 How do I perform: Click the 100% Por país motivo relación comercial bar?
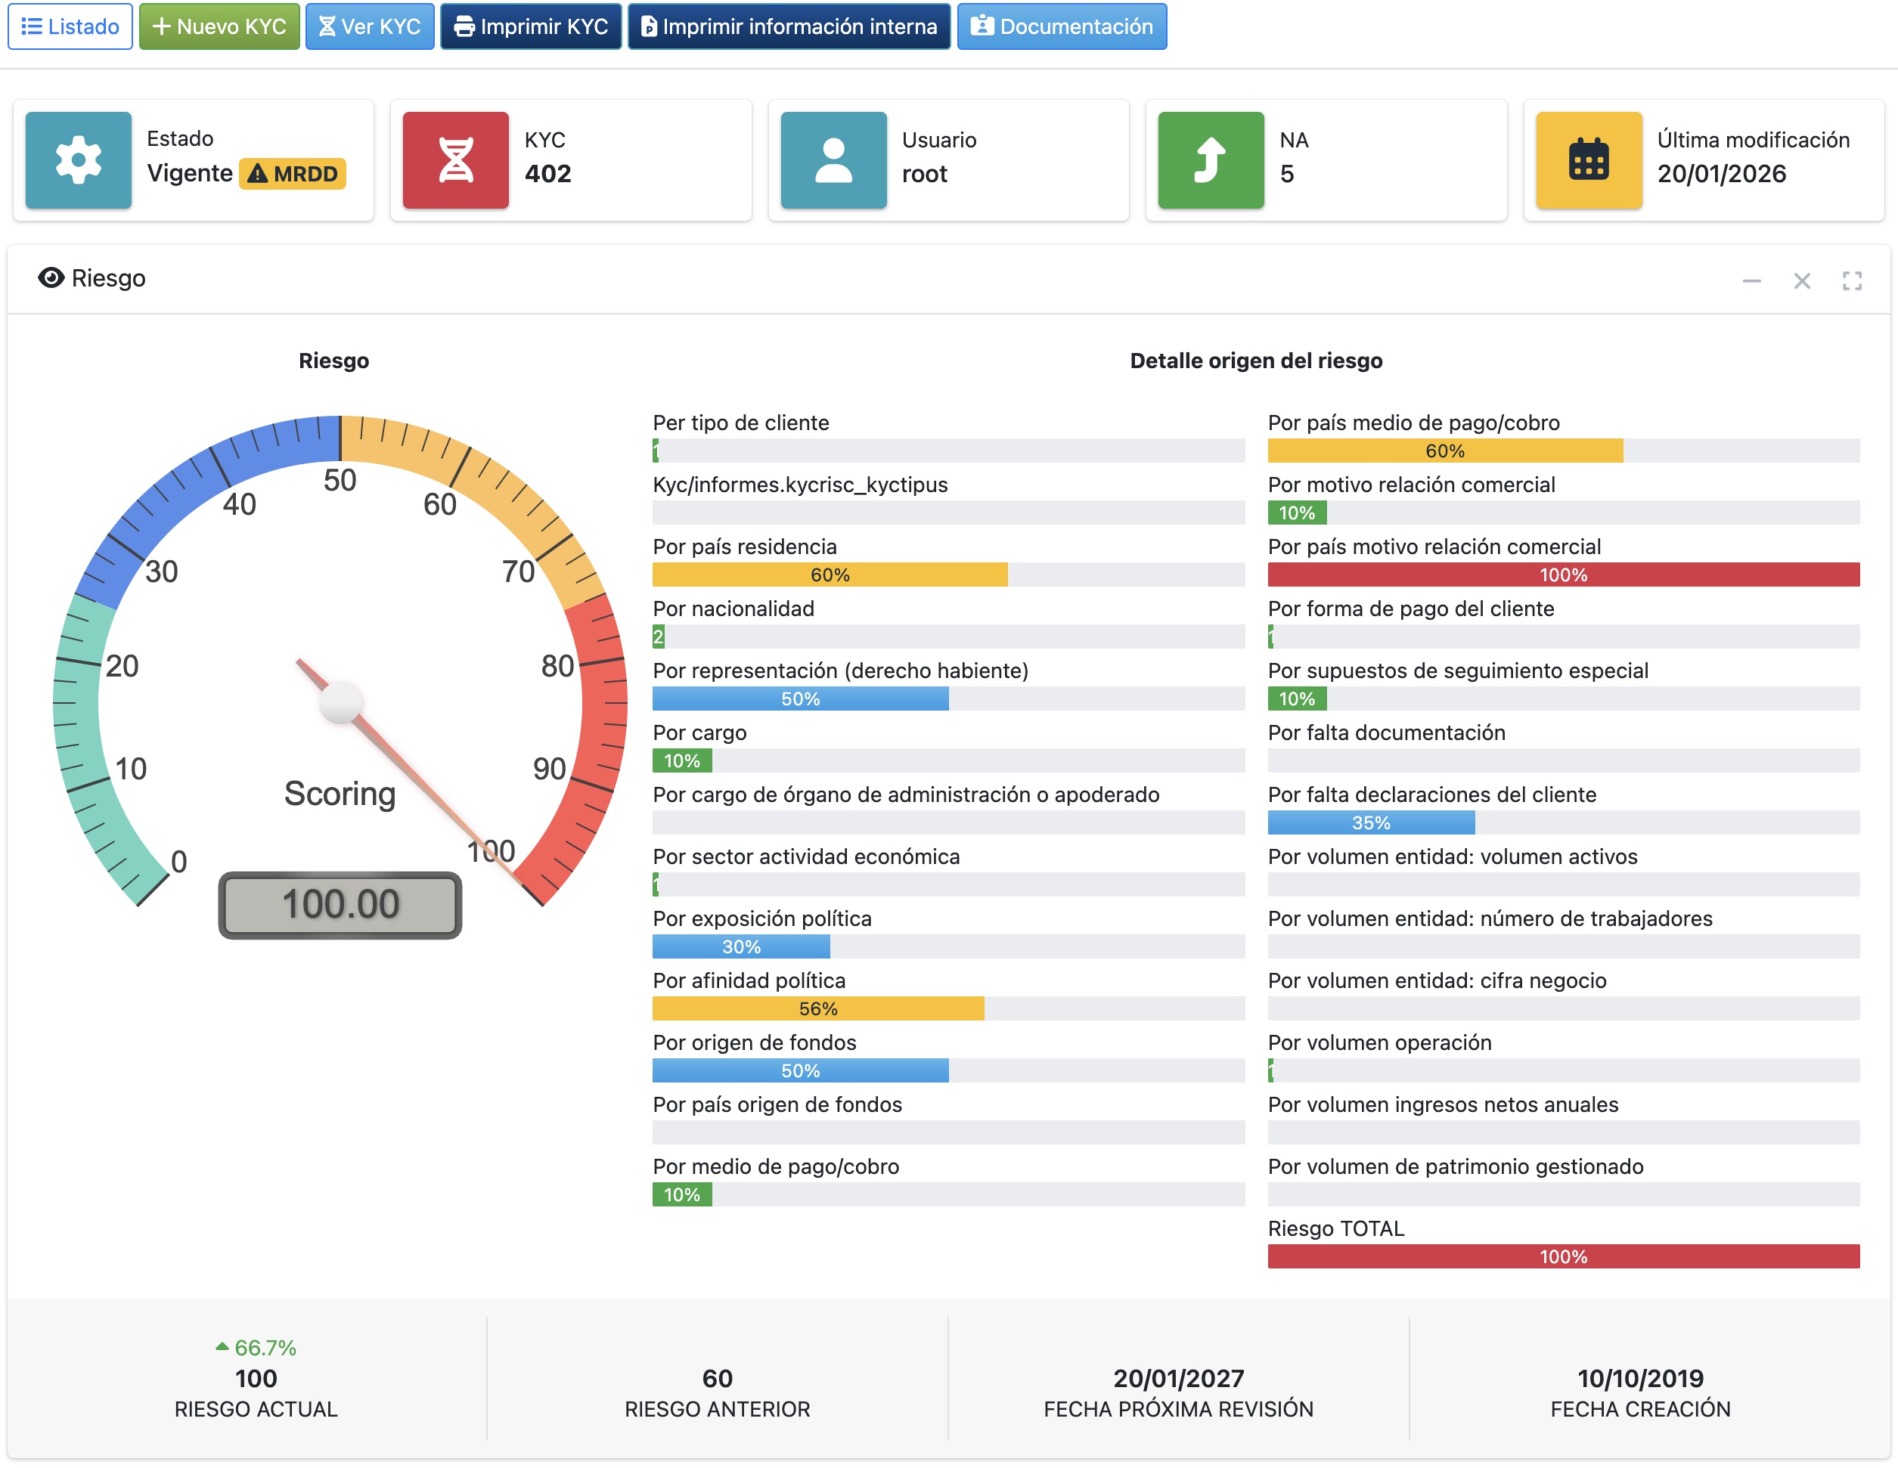pyautogui.click(x=1564, y=575)
